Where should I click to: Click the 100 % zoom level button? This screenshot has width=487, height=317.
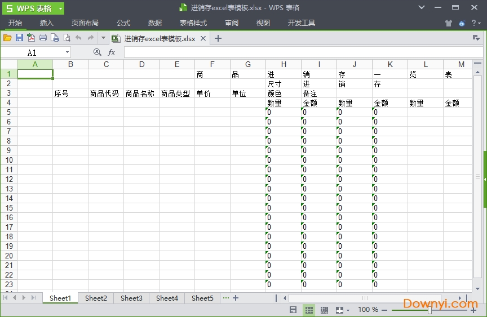pyautogui.click(x=368, y=310)
